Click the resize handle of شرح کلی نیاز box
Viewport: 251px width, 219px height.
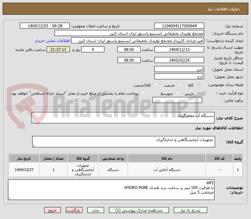tap(33, 122)
